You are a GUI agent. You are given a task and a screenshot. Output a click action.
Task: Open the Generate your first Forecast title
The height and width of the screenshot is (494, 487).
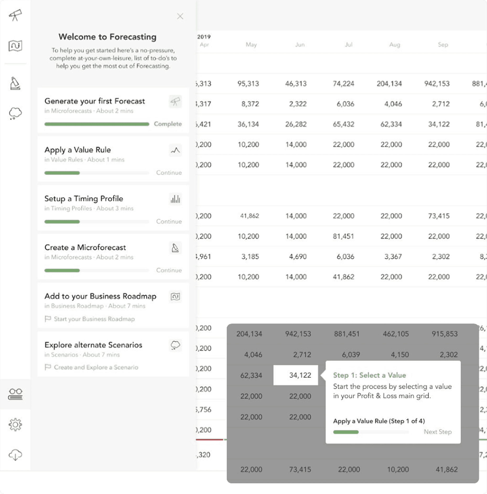pyautogui.click(x=95, y=101)
